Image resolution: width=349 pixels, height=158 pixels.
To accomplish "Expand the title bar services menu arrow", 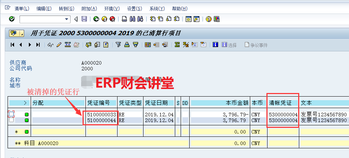I will pos(22,33).
